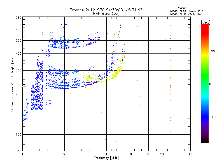
Task: Click the y-axis tick label '200'
Action: pos(18,94)
